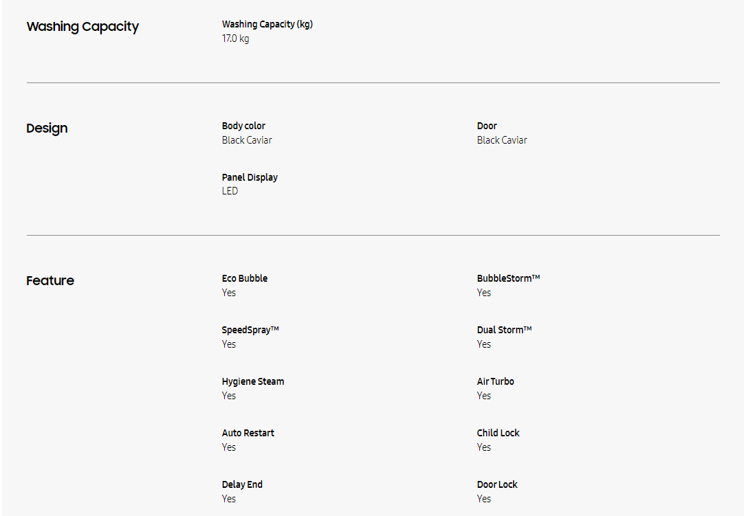Click the BubbleStorm feature label
744x516 pixels.
508,278
